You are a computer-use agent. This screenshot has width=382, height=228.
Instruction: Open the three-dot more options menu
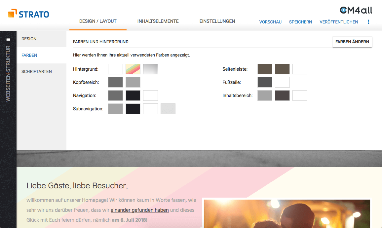pyautogui.click(x=368, y=22)
